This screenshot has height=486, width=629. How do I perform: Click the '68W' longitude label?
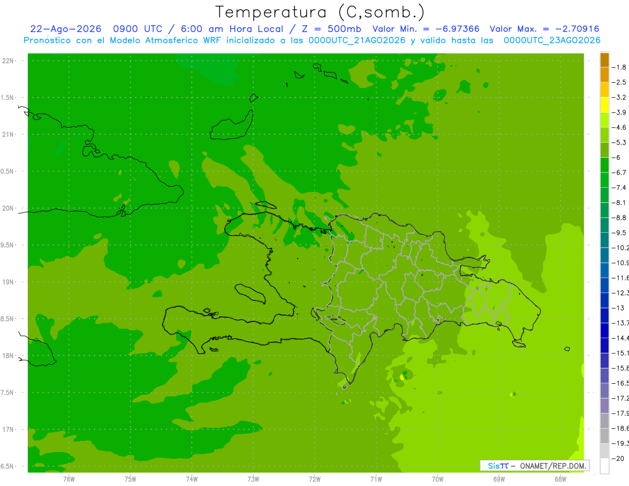[x=560, y=479]
